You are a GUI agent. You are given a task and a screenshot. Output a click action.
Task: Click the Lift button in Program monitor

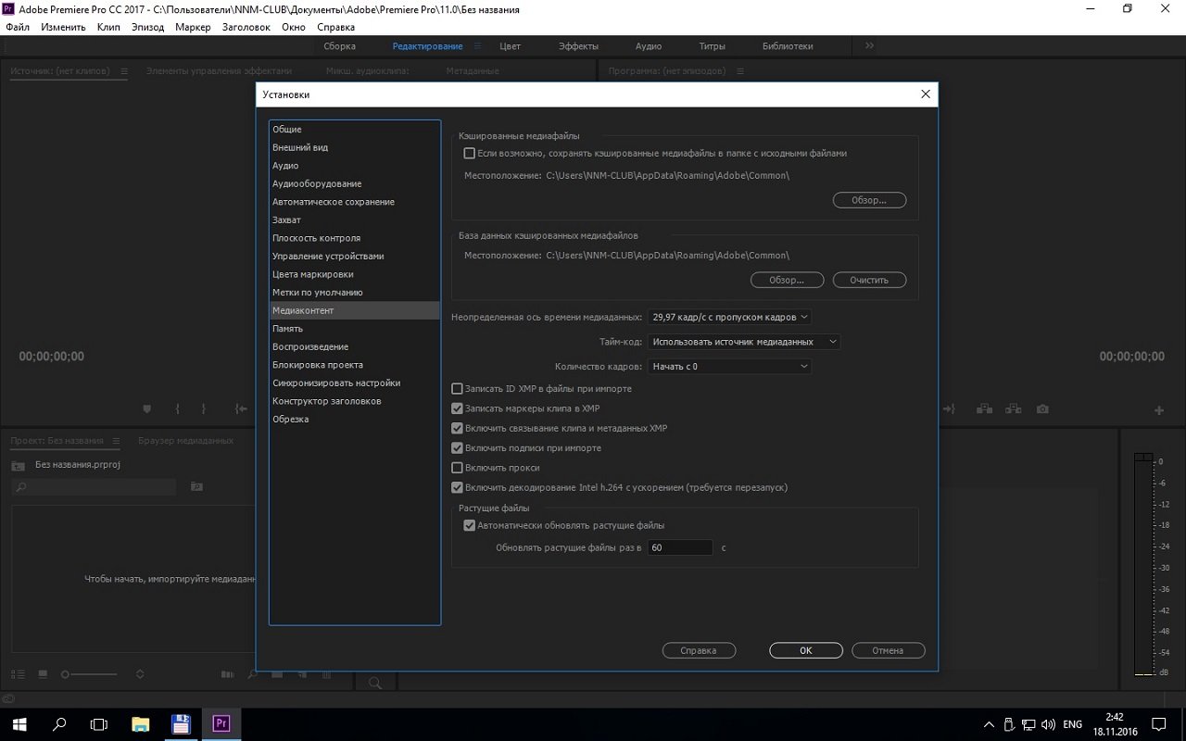983,409
